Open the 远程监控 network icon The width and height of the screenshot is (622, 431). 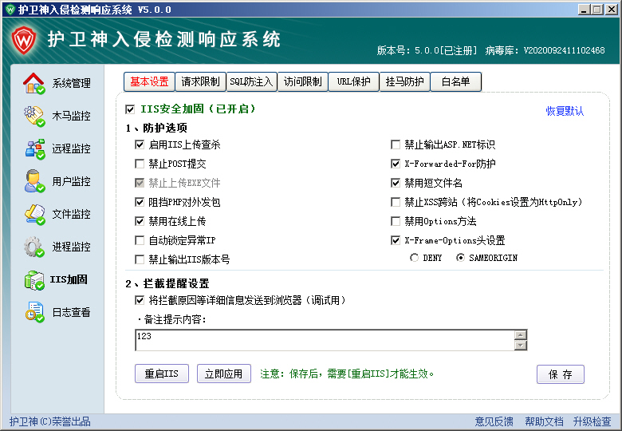pos(34,148)
